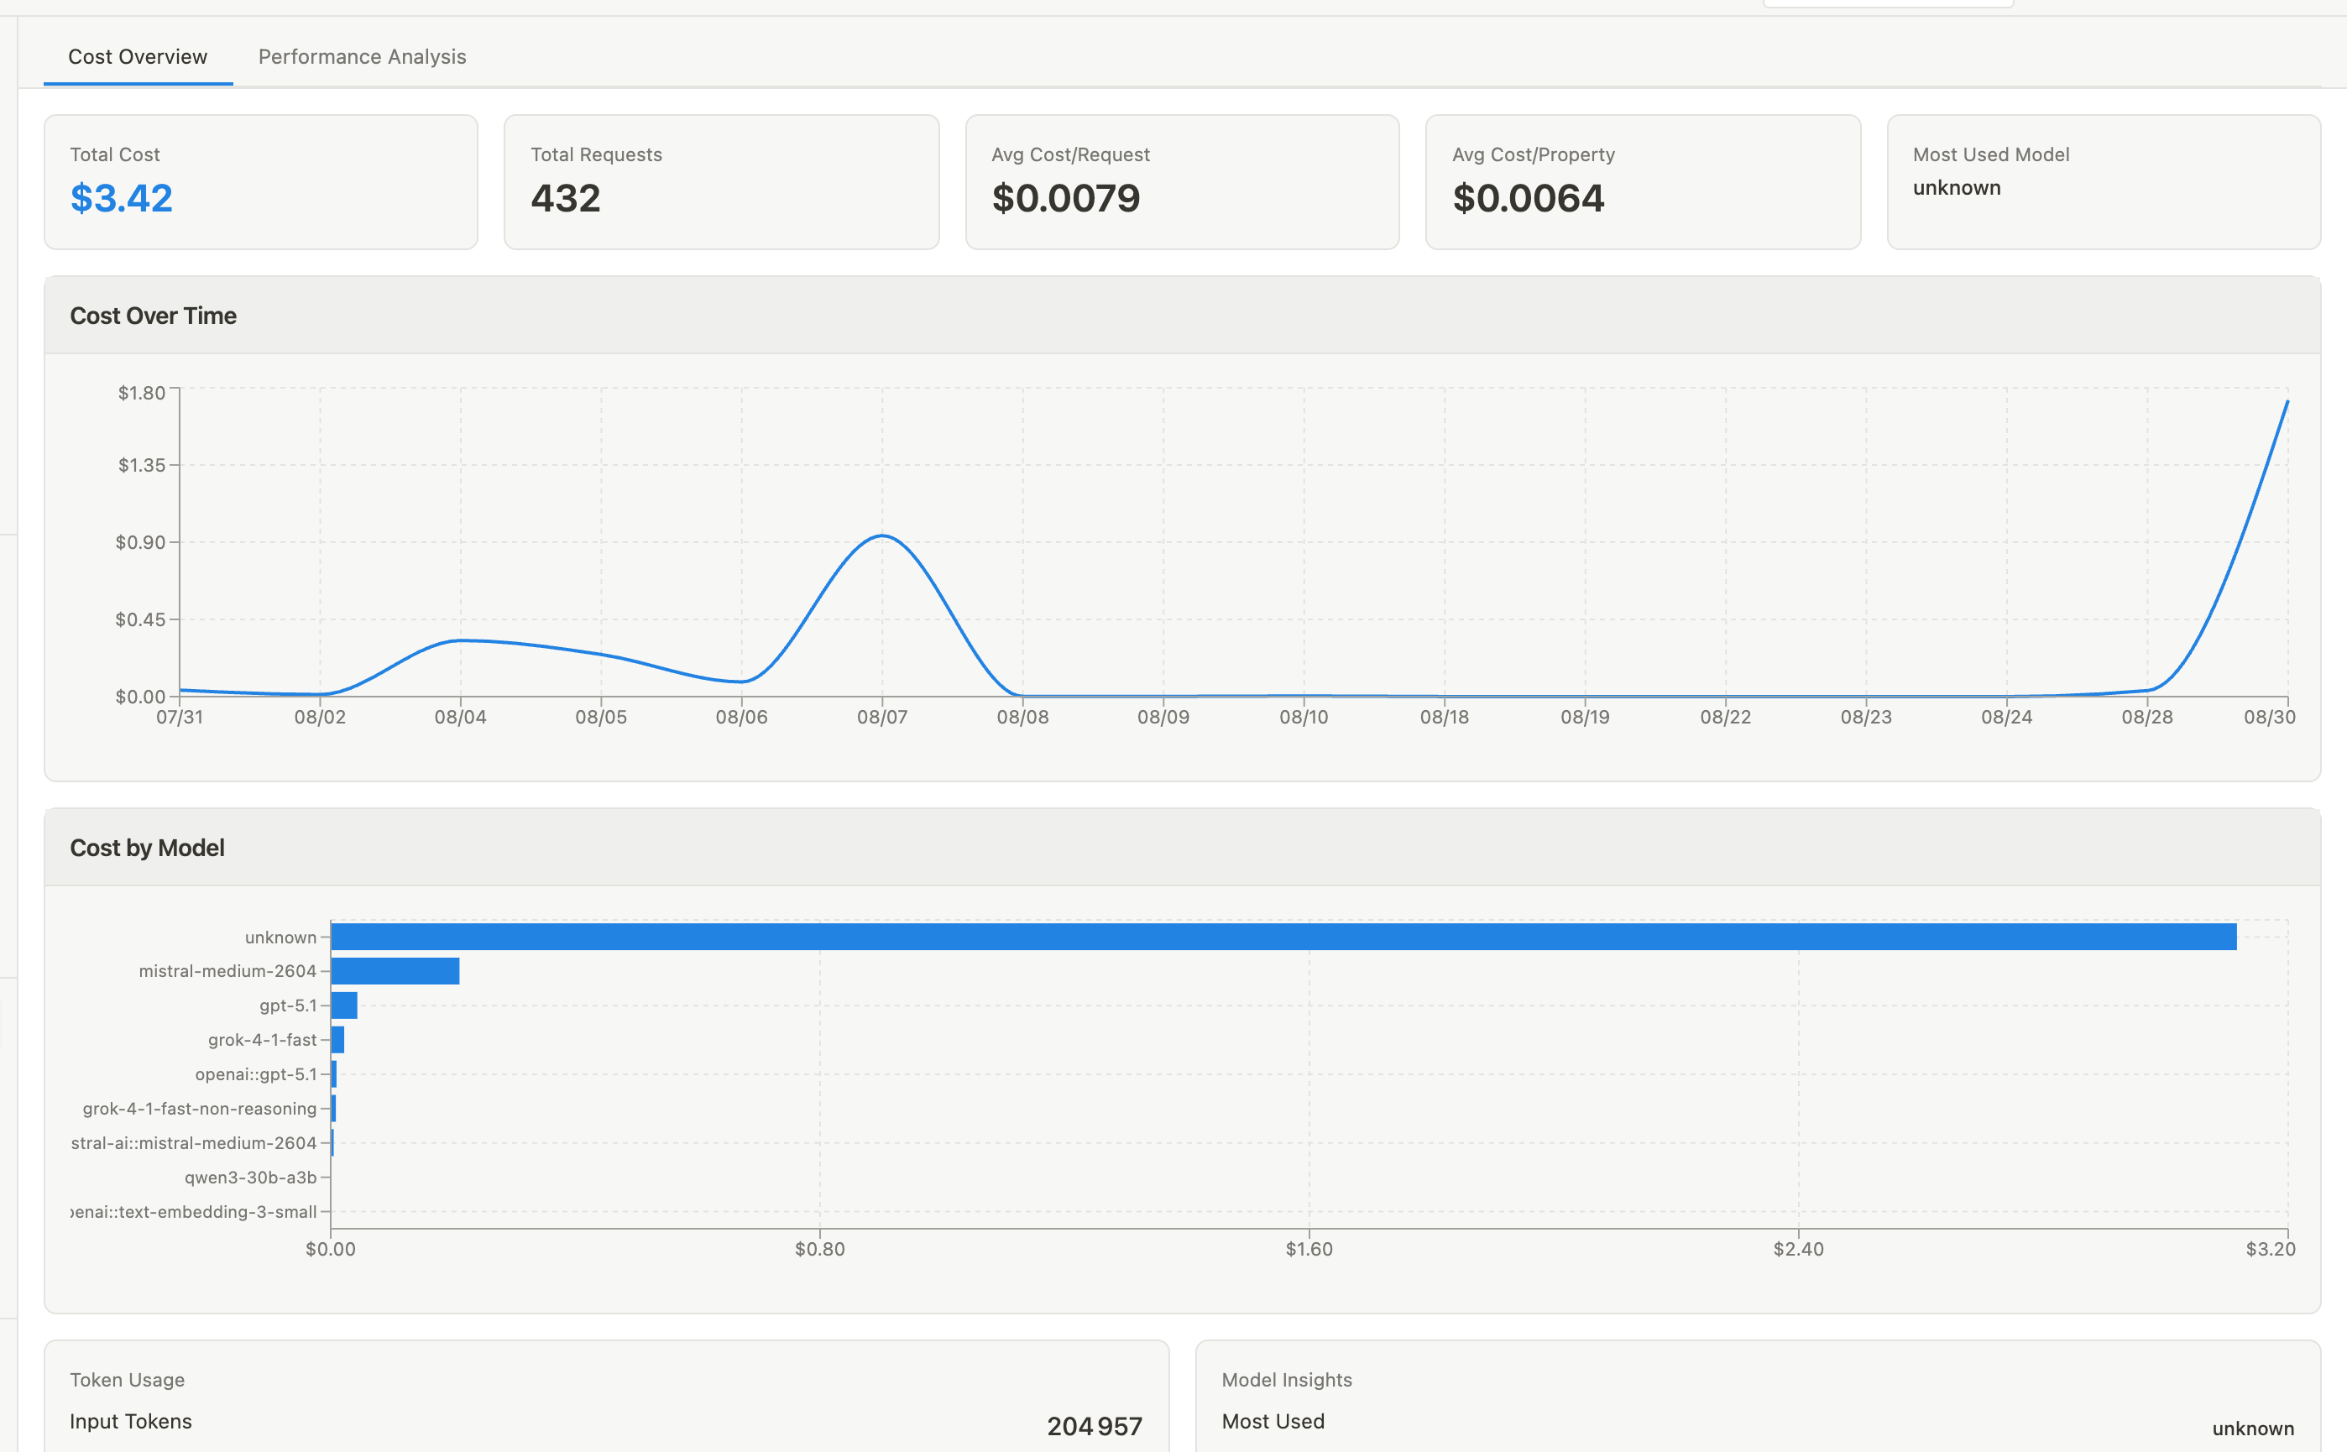Click the Most Used label in Model Insights
The width and height of the screenshot is (2347, 1452).
1273,1421
